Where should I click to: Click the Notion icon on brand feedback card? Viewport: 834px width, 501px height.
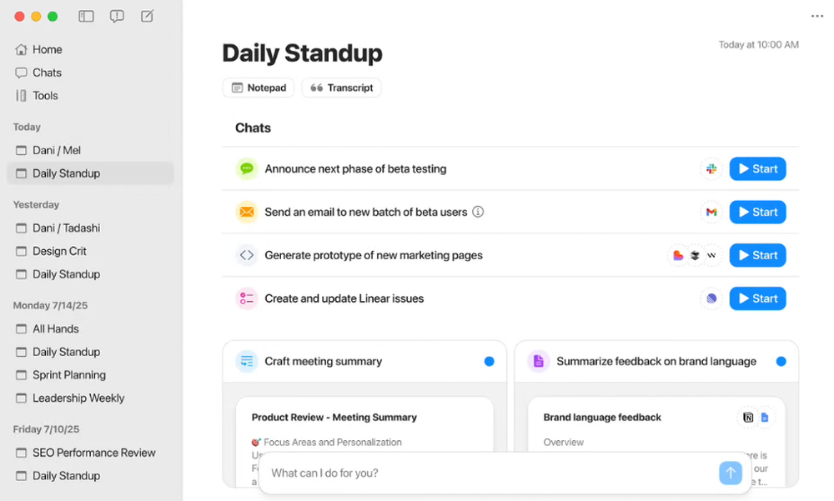tap(748, 418)
